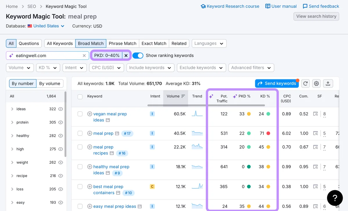Open the Languages dropdown
The height and width of the screenshot is (211, 348).
[x=209, y=43]
